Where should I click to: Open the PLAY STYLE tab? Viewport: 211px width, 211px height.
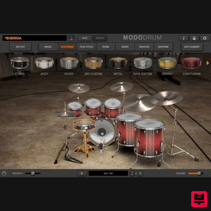point(87,47)
